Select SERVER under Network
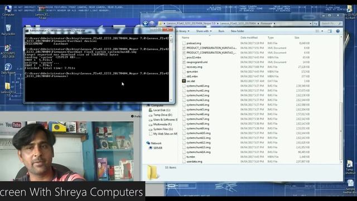The height and width of the screenshot is (201, 357). [x=156, y=148]
